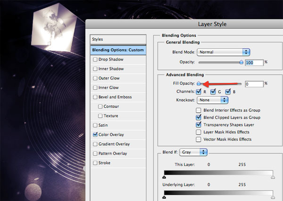This screenshot has width=283, height=201.
Task: Open the Color Overlay settings label
Action: [111, 135]
